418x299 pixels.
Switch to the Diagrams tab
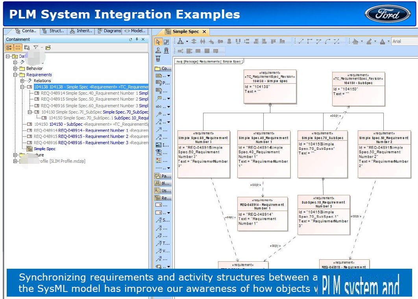109,31
